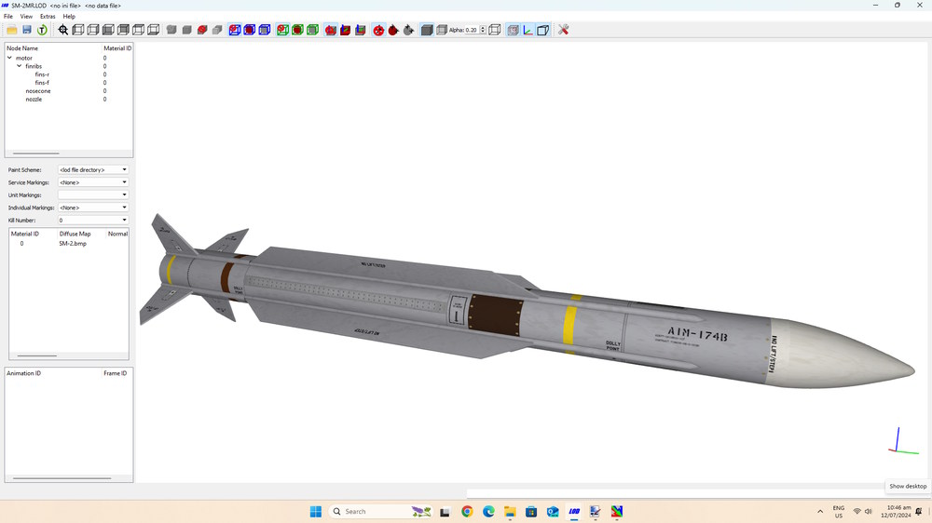
Task: Click the Show desktop button
Action: coord(908,486)
